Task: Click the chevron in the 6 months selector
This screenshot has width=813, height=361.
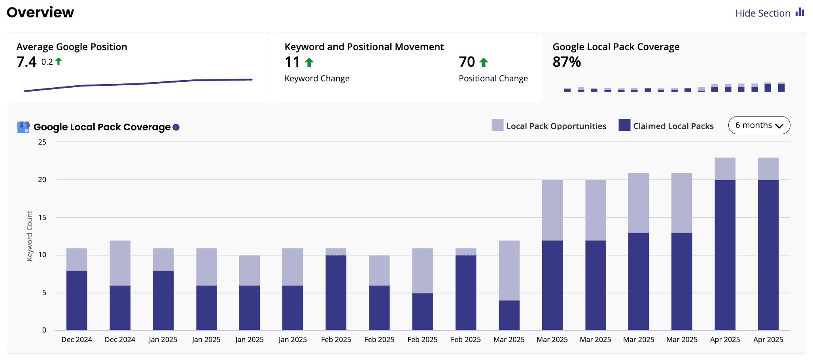Action: pyautogui.click(x=779, y=126)
